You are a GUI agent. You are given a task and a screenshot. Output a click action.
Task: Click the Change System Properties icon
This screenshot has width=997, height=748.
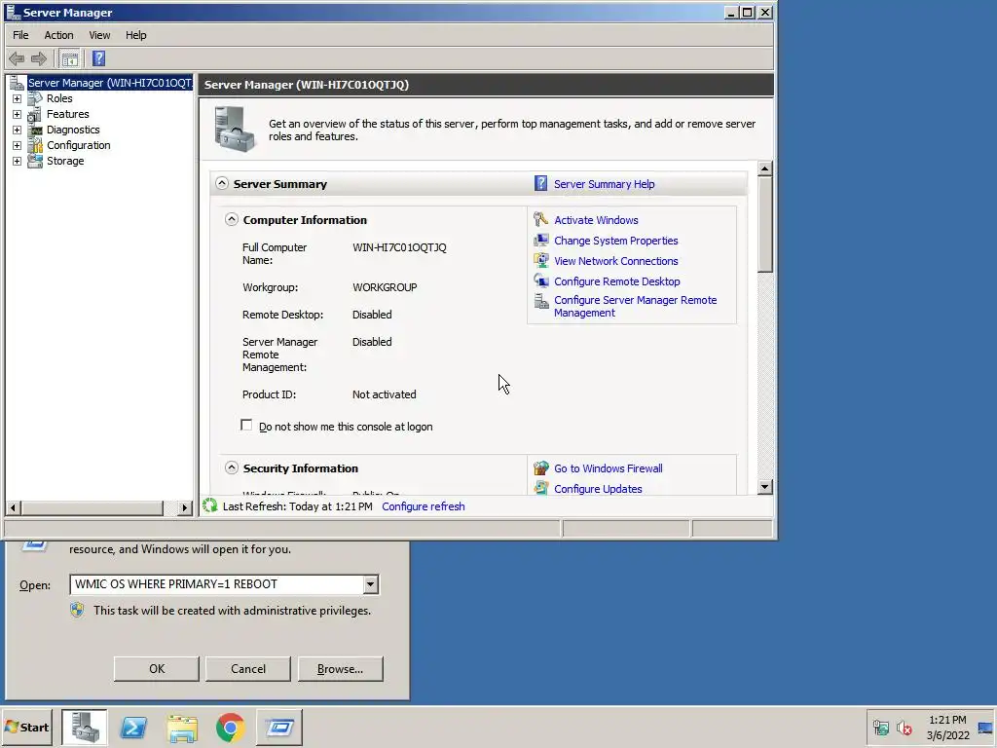tap(541, 241)
